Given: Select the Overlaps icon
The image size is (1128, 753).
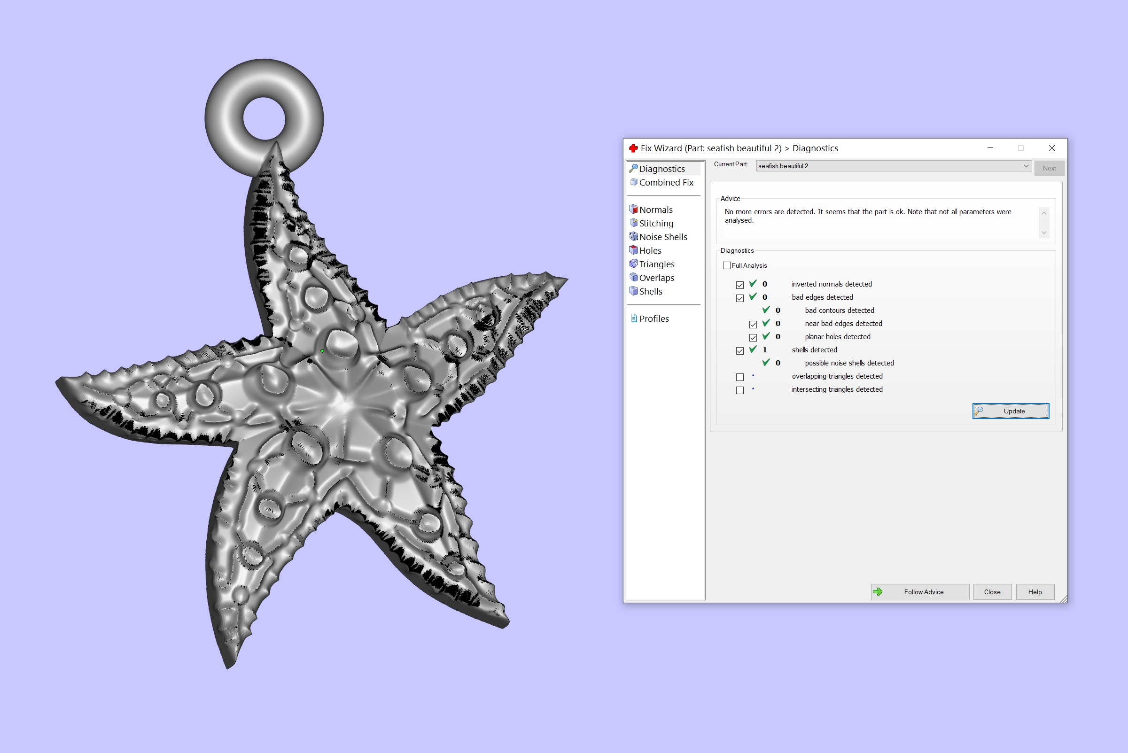Looking at the screenshot, I should pyautogui.click(x=633, y=278).
